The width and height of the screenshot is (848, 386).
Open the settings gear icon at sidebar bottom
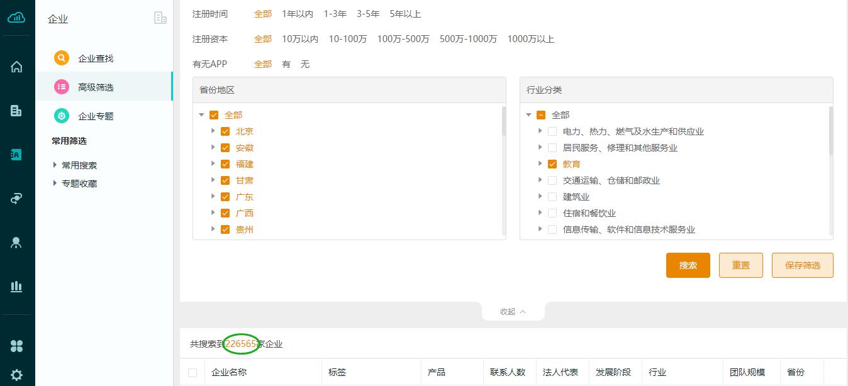[17, 374]
